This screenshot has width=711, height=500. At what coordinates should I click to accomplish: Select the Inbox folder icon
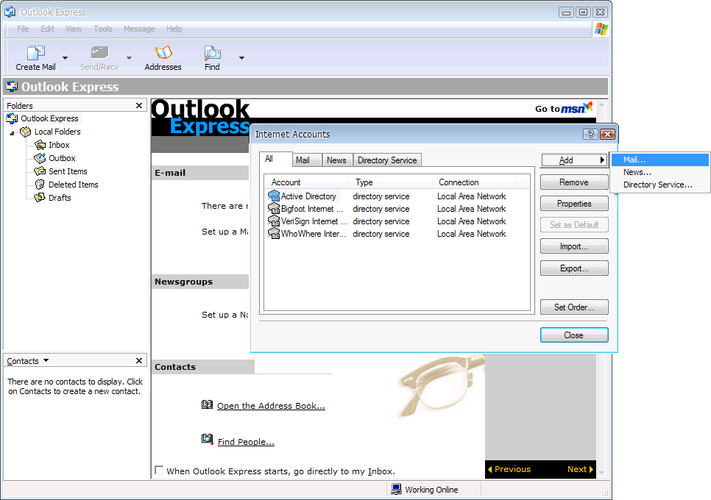click(40, 145)
